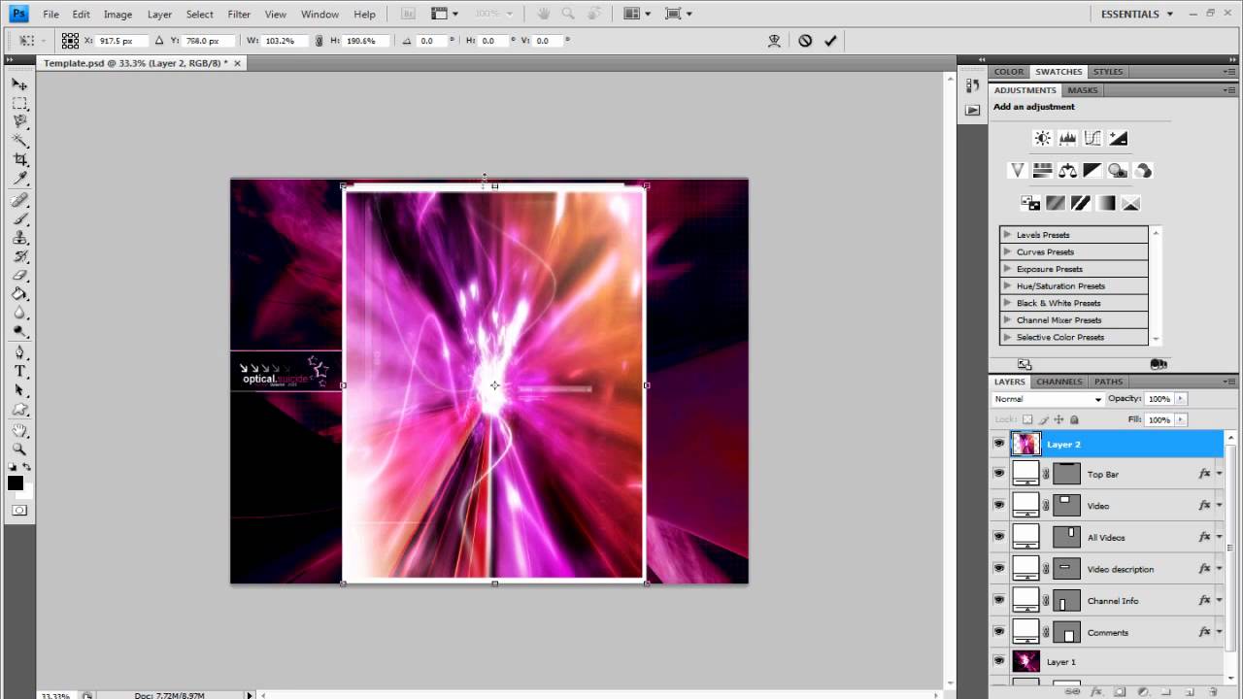The image size is (1243, 699).
Task: Open the blend mode Normal dropdown
Action: tap(1048, 399)
